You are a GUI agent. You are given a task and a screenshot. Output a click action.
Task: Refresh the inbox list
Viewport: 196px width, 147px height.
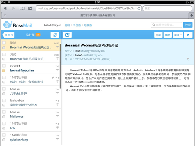55,35
